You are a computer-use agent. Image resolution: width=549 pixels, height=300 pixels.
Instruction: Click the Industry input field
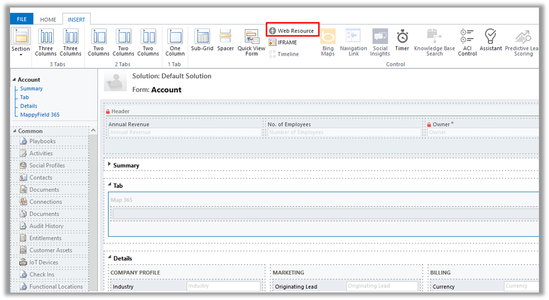pos(223,286)
